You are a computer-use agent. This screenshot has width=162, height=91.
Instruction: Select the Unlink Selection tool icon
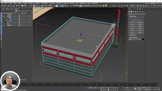pos(11,6)
